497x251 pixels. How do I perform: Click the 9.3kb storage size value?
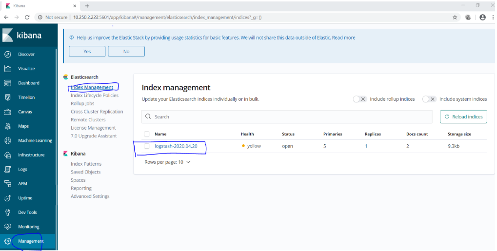coord(454,146)
